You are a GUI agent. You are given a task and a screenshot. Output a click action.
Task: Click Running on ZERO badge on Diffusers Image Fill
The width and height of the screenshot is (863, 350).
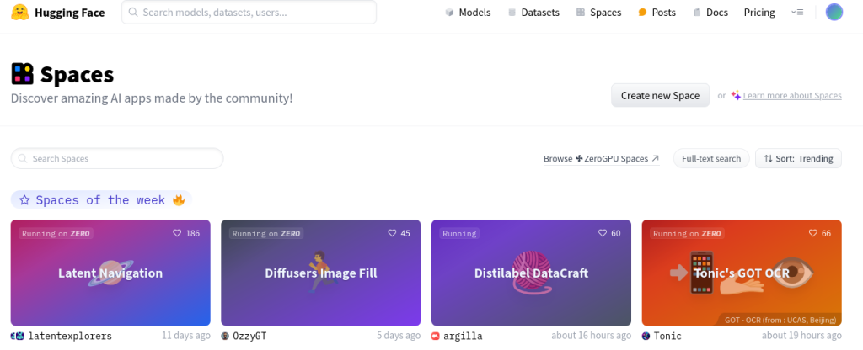click(266, 234)
